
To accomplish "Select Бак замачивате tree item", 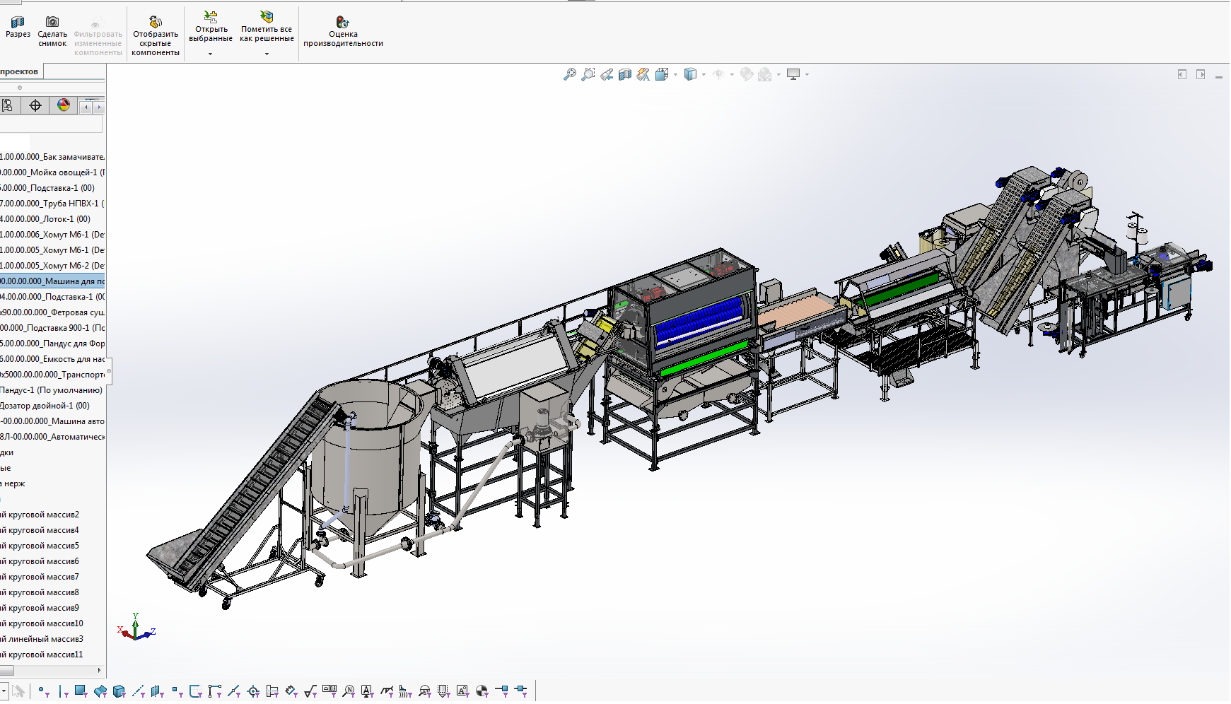I will (x=52, y=157).
